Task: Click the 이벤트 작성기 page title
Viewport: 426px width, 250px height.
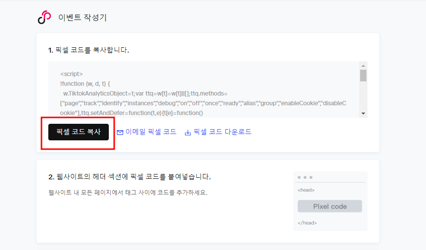Action: pos(82,18)
